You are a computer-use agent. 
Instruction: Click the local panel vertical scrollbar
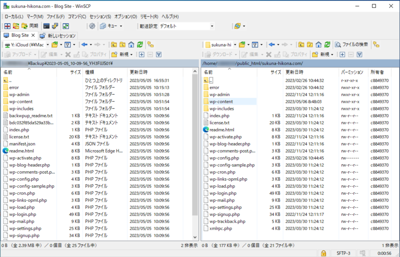(195, 145)
